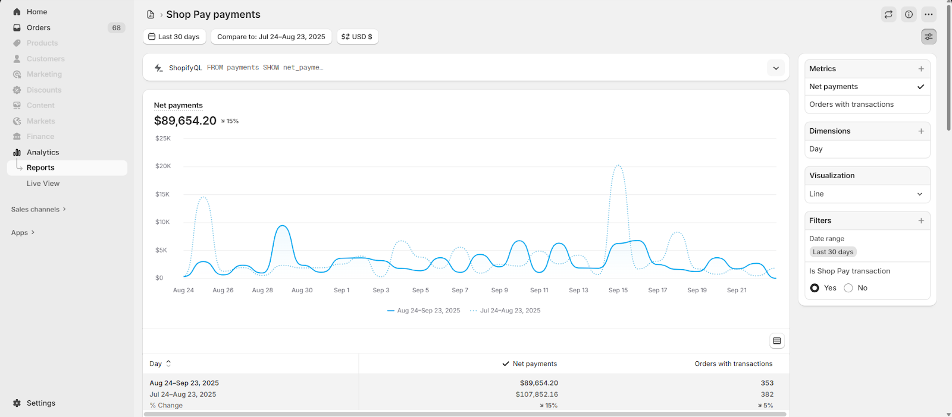Screen dimensions: 952x417
Task: Click the Orders inbox icon
Action: tap(17, 27)
